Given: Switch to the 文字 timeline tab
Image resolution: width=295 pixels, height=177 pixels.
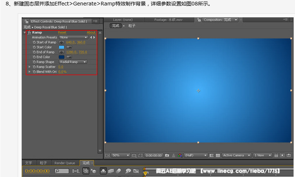Looking at the screenshot, I should 29,163.
